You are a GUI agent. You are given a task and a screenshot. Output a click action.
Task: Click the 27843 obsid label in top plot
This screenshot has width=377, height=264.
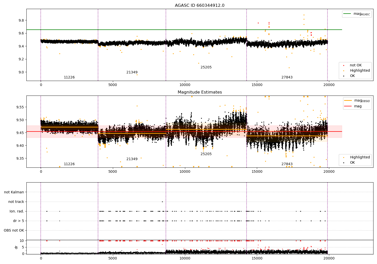287,77
